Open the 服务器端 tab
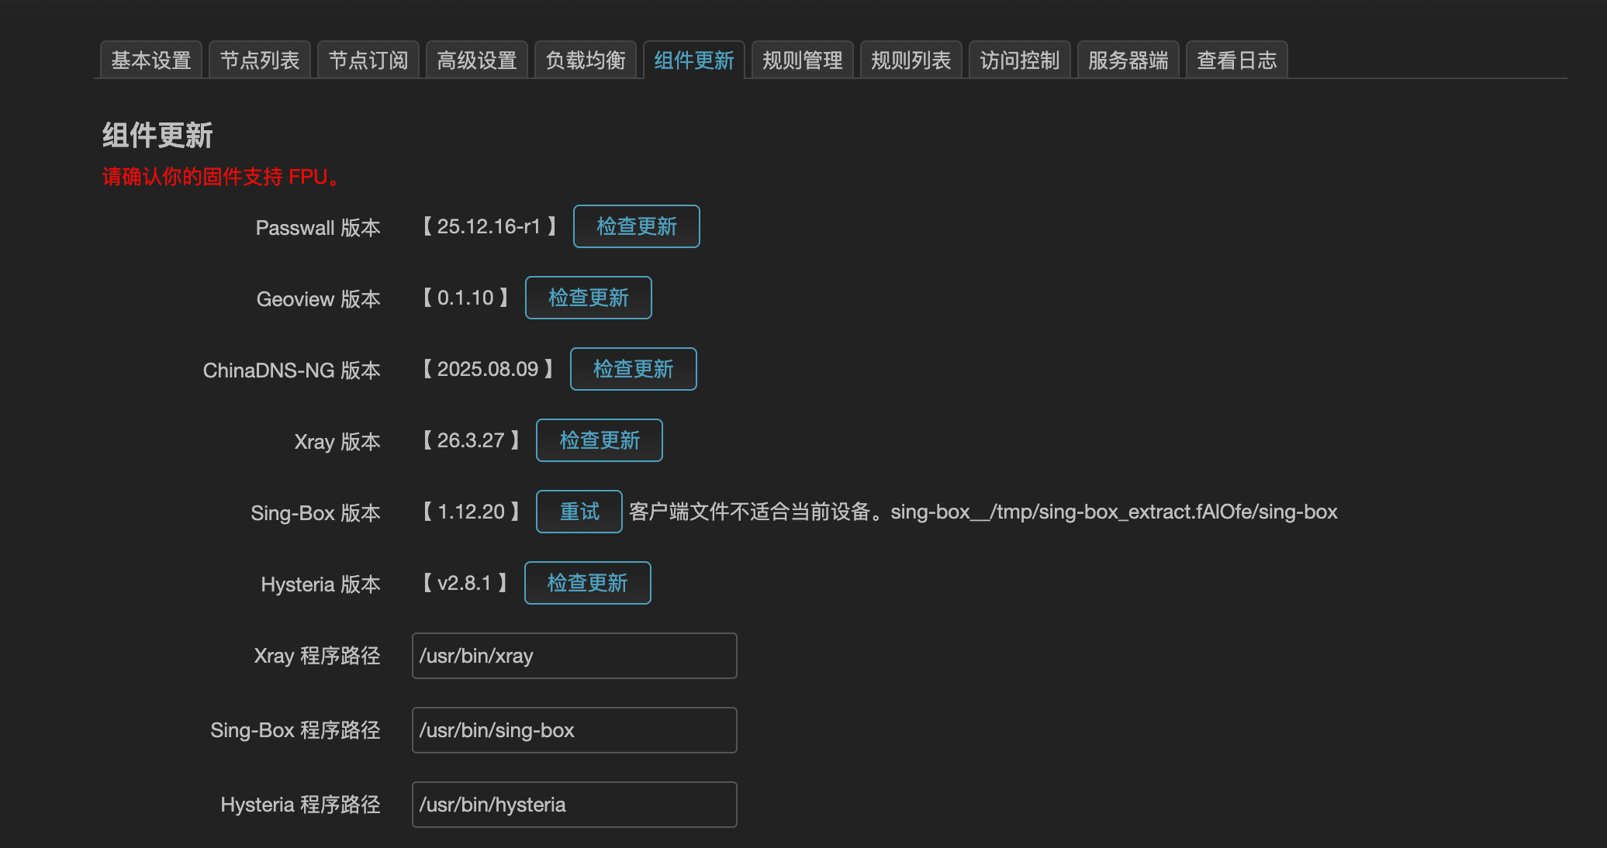This screenshot has height=848, width=1607. 1128,59
